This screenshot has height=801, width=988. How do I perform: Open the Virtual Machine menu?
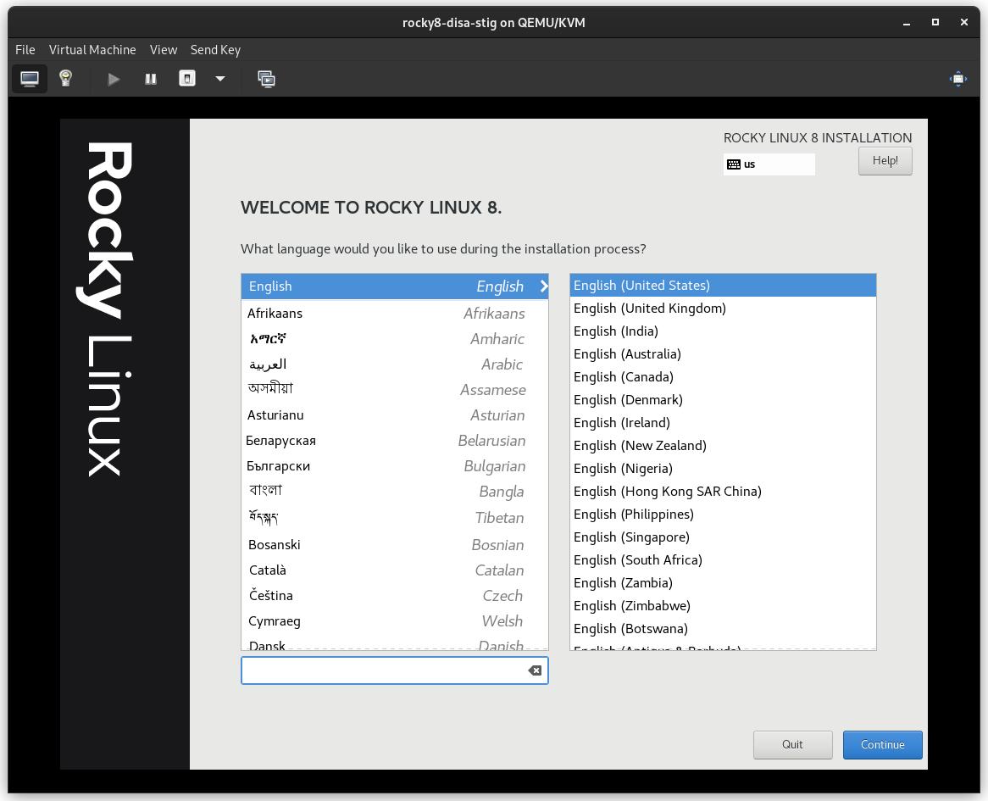[x=92, y=50]
